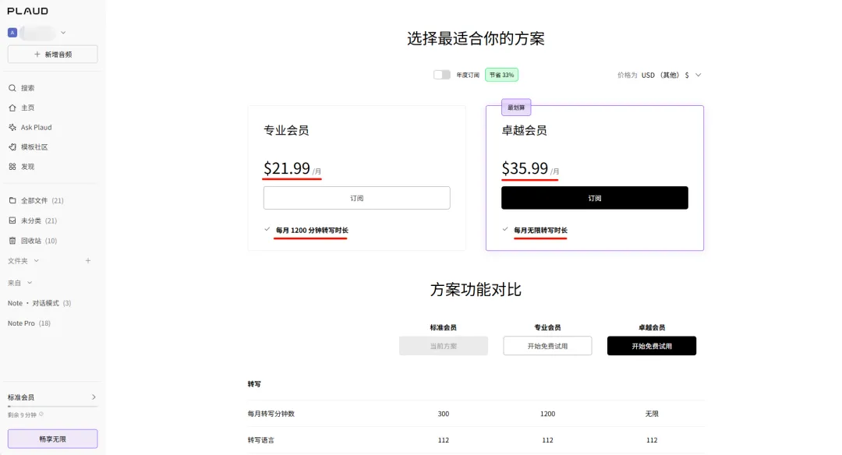Click the discover grid icon
842x455 pixels.
[12, 167]
